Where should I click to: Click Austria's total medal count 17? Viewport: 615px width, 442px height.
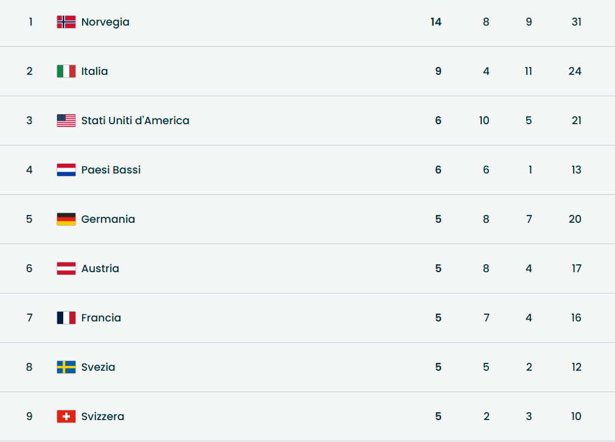click(x=576, y=268)
